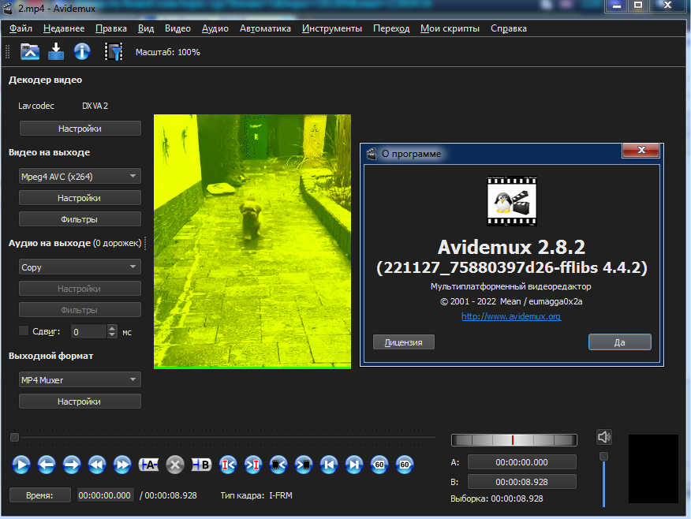Screen dimensions: 691x519
Task: Go to last frame
Action: [354, 465]
